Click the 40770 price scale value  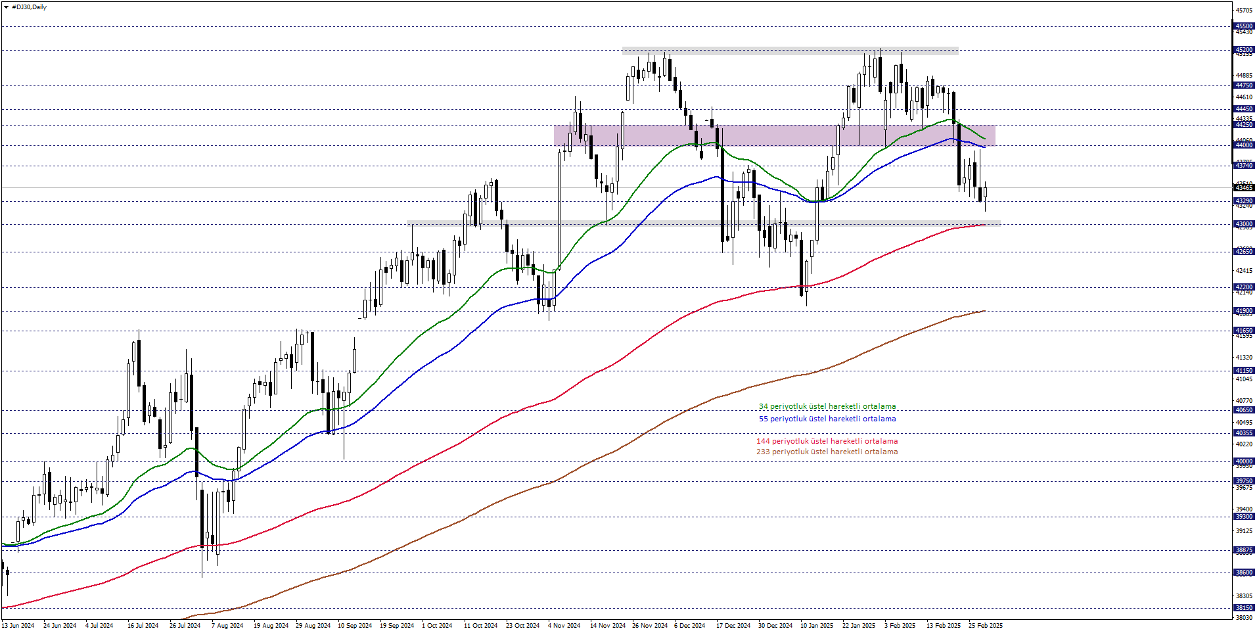[x=1244, y=400]
